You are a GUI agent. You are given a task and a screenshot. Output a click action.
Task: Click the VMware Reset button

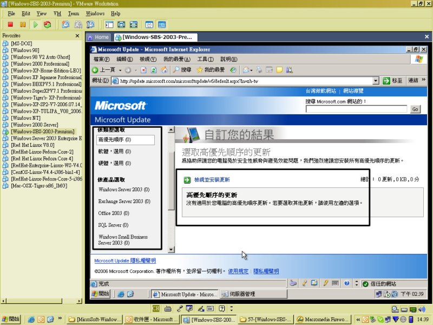(x=48, y=24)
